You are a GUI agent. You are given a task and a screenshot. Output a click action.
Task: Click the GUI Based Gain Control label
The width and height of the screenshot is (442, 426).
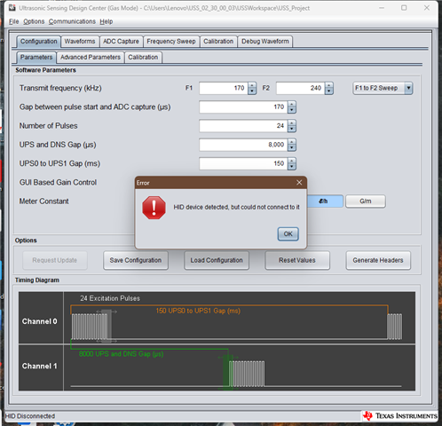tap(58, 182)
